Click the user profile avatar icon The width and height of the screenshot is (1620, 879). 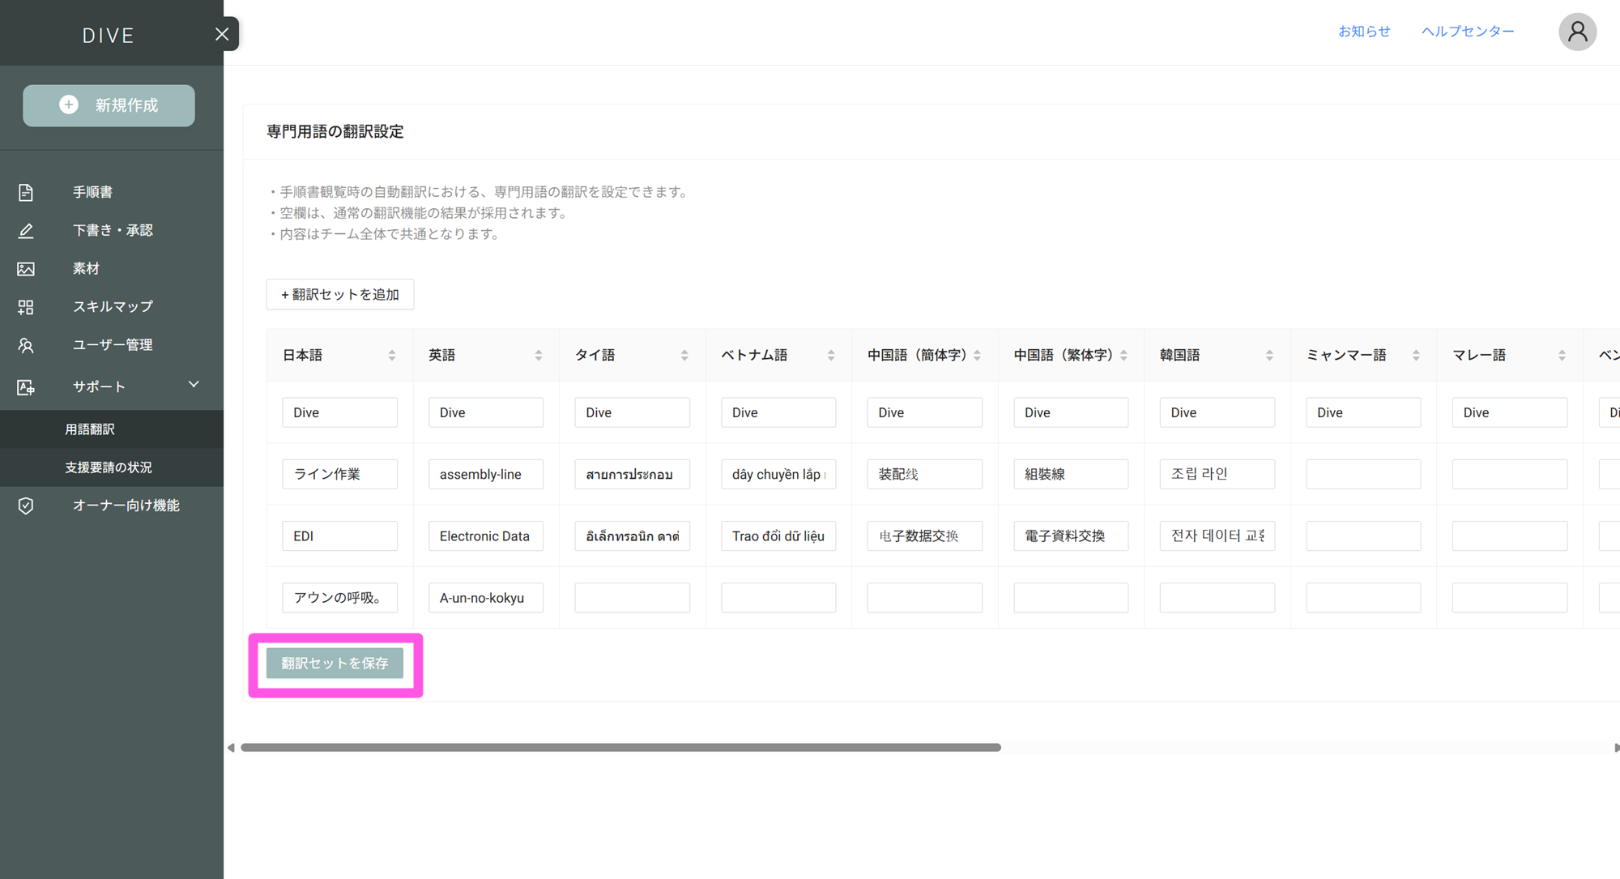[1577, 32]
